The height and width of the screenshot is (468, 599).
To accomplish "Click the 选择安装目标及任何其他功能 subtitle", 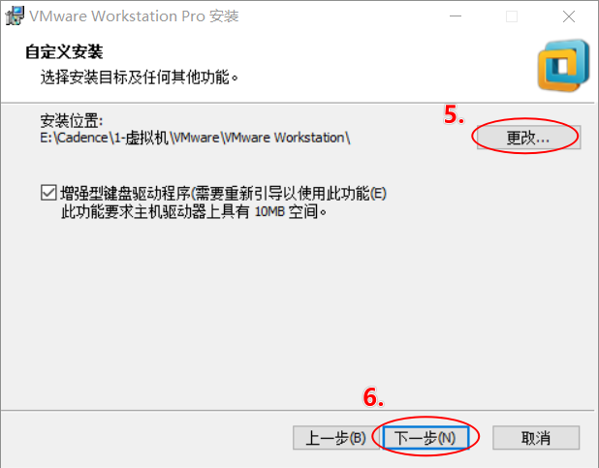I will coord(140,78).
